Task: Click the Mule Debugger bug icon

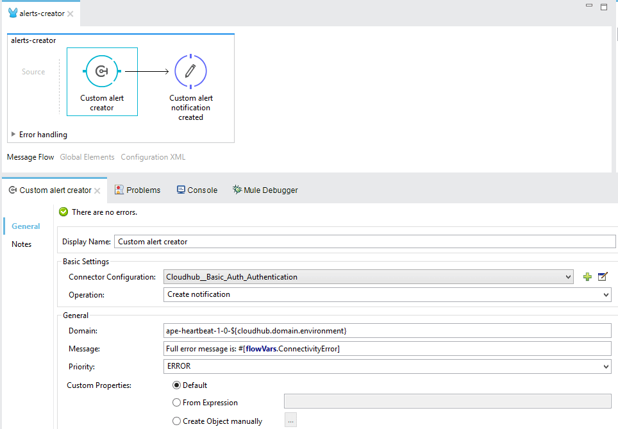Action: (237, 190)
